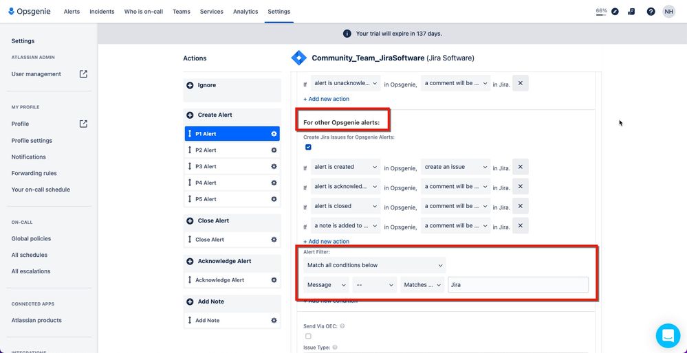Open settings gear for P4 Alert
This screenshot has height=353, width=687.
click(274, 183)
